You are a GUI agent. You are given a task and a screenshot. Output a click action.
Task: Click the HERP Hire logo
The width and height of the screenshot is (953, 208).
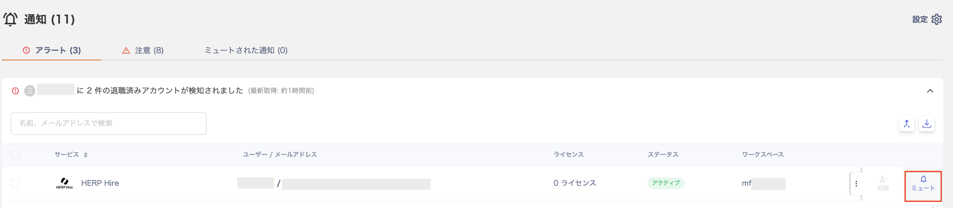pos(64,183)
